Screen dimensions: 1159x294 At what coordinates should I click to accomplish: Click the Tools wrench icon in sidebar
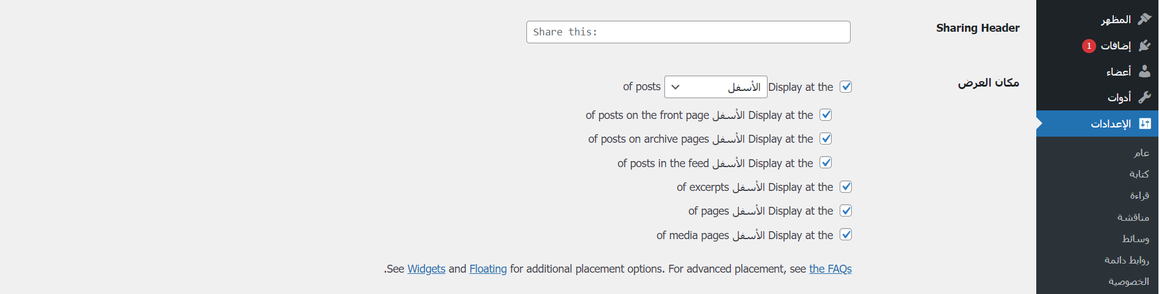[1144, 97]
